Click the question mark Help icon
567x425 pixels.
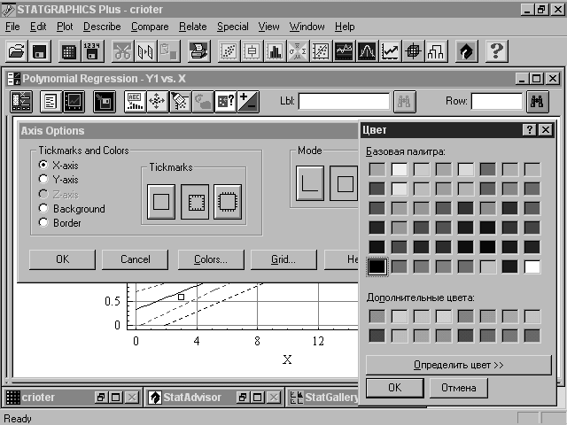tap(496, 51)
